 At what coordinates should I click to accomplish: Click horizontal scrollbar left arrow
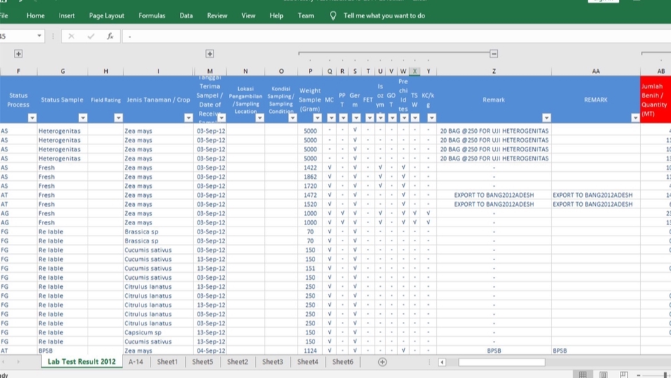442,362
